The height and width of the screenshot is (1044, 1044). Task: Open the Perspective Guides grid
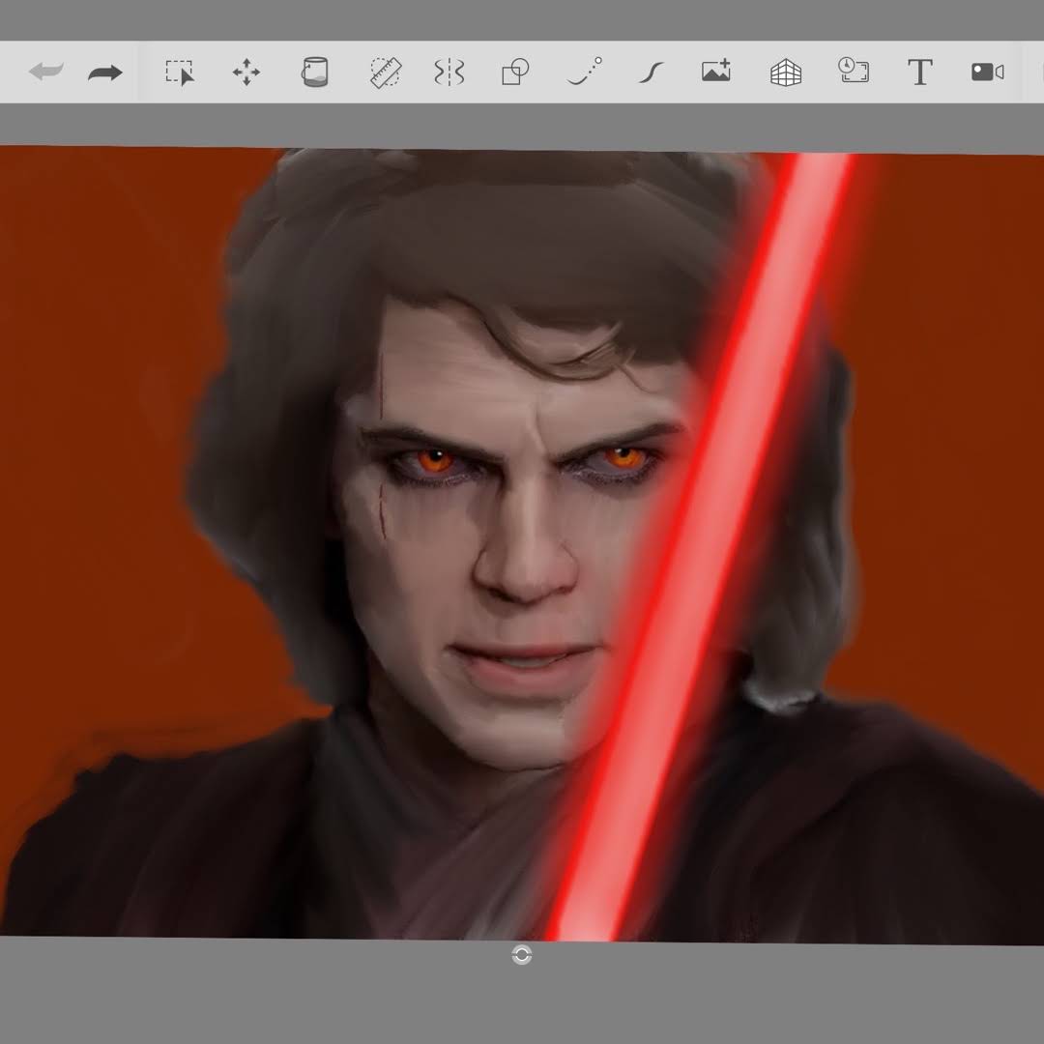pyautogui.click(x=786, y=72)
